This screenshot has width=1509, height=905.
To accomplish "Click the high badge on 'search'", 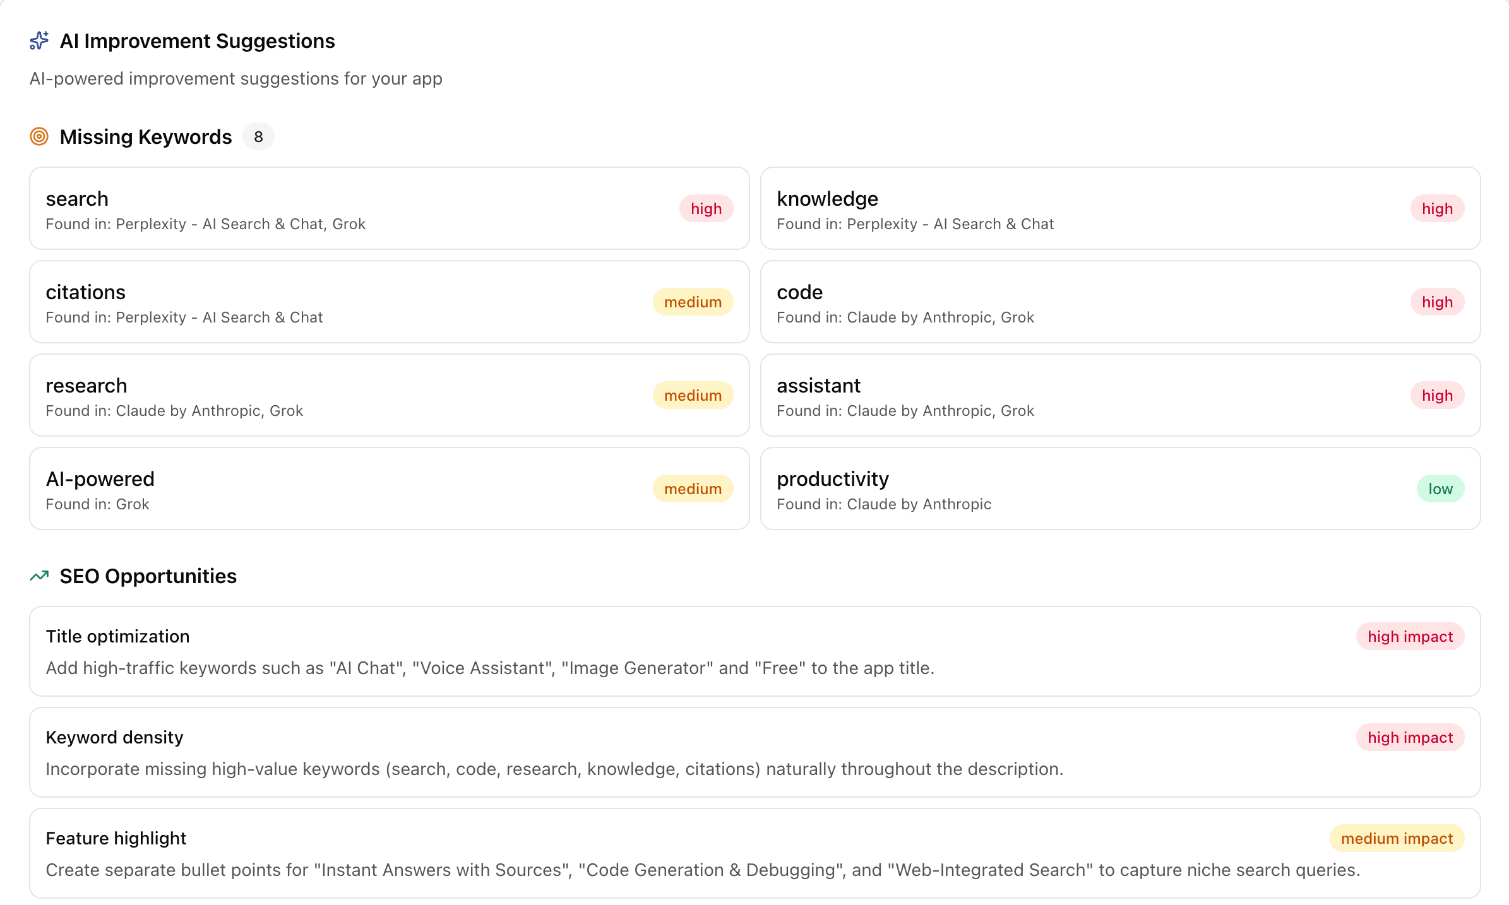I will tap(706, 208).
